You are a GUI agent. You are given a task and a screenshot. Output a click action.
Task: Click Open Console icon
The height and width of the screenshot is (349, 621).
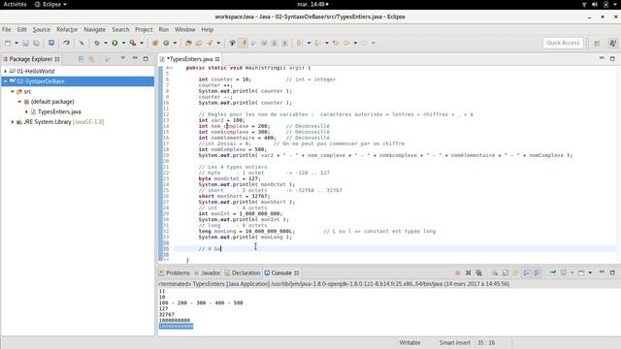point(581,272)
